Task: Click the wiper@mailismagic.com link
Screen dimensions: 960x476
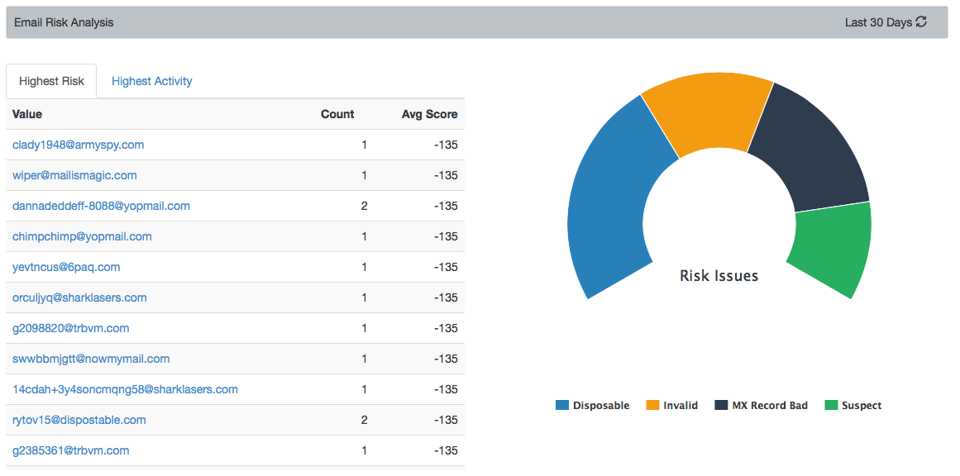Action: click(x=74, y=175)
